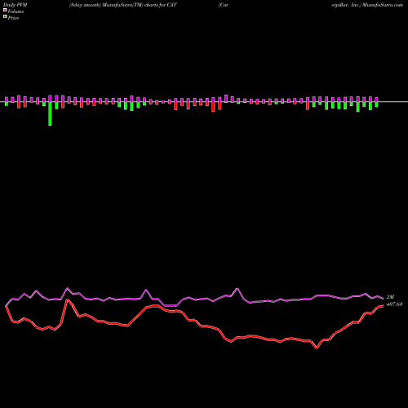Click the '(3day smooth) MunafaSutra(TM) charts for CAT' heading
This screenshot has height=408, width=408.
click(123, 5)
